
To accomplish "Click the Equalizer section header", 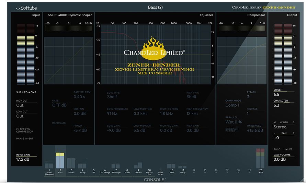I will tap(206, 15).
